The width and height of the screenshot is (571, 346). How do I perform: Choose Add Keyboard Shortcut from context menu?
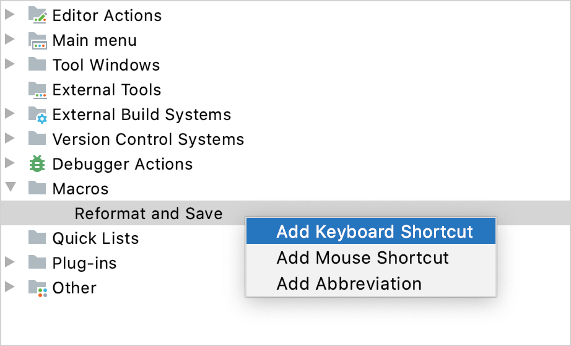click(374, 231)
